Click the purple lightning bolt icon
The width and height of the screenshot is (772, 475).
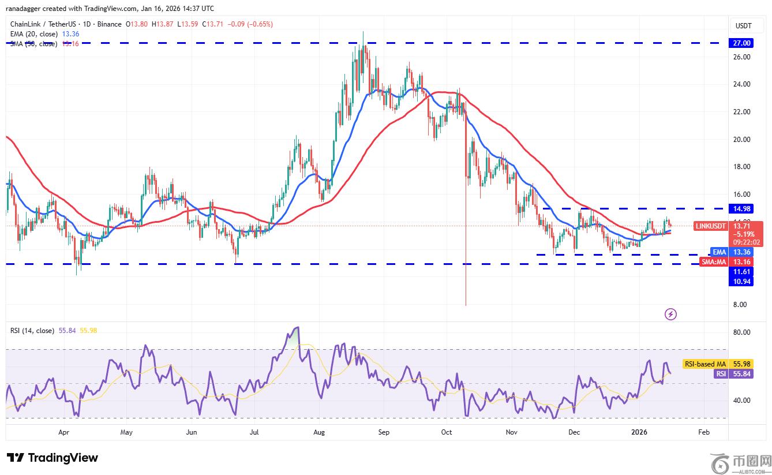670,314
